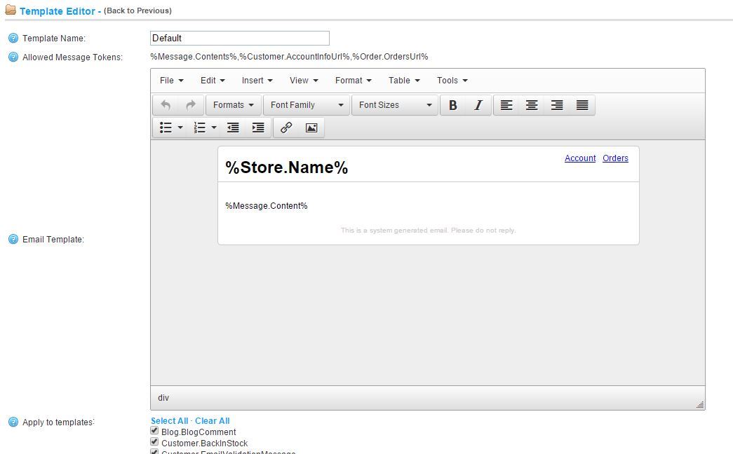This screenshot has width=733, height=454.
Task: Click the Undo arrow icon
Action: [x=166, y=105]
